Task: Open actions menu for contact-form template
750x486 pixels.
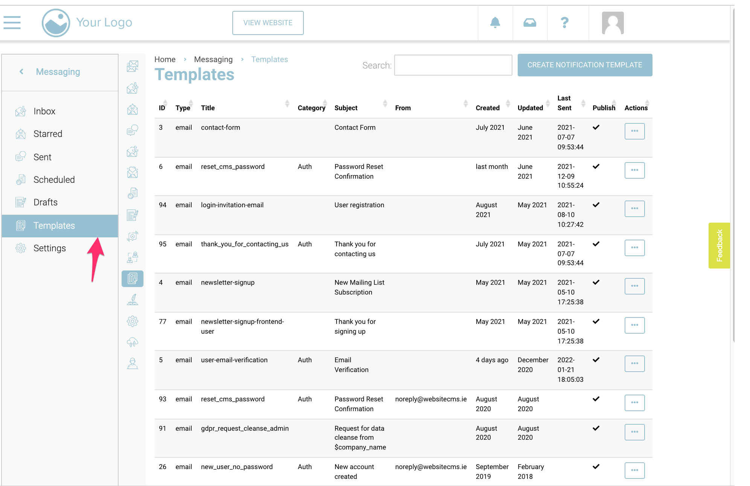Action: 634,131
